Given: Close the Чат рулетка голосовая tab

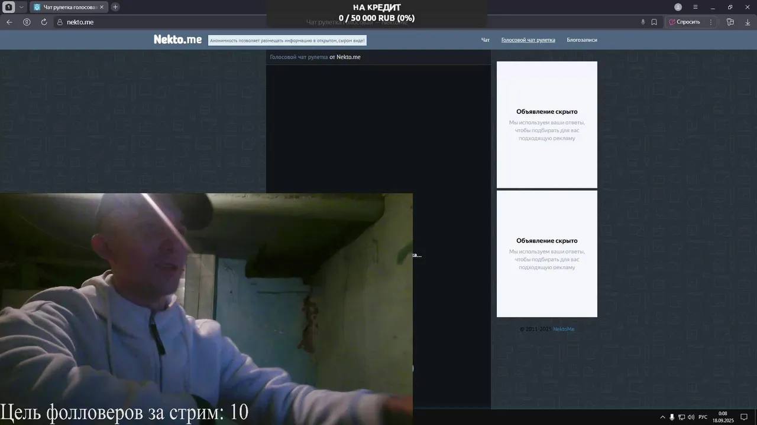Looking at the screenshot, I should (x=101, y=7).
